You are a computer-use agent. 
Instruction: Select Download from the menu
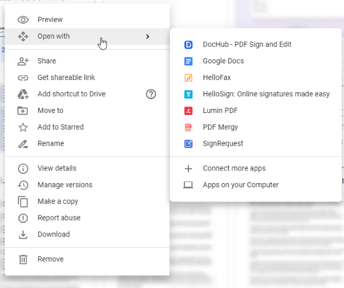(x=87, y=234)
